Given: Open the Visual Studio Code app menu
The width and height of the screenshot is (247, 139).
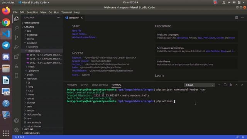Looking at the screenshot, I should click(34, 3).
